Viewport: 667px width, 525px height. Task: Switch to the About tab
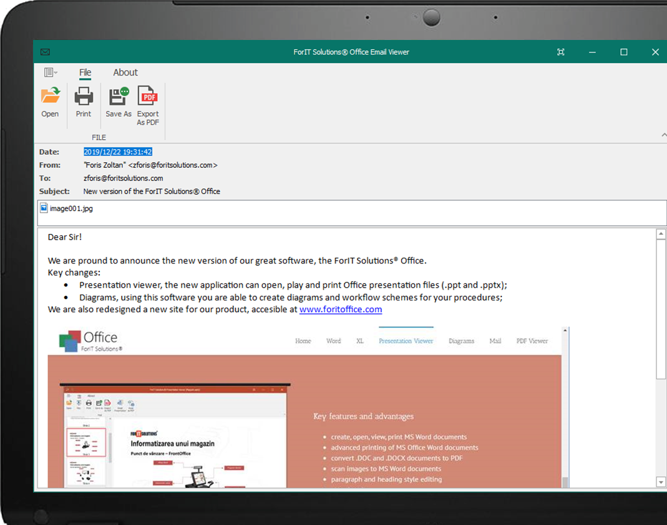tap(125, 72)
